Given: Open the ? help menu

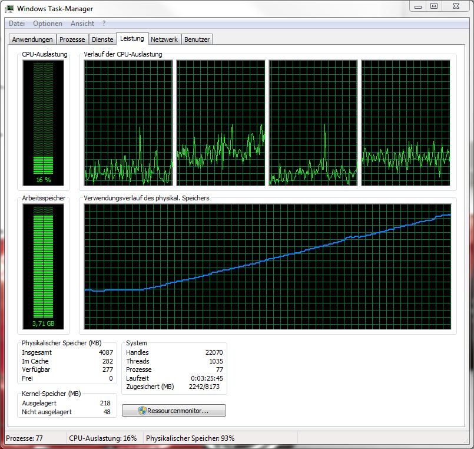Looking at the screenshot, I should [104, 24].
